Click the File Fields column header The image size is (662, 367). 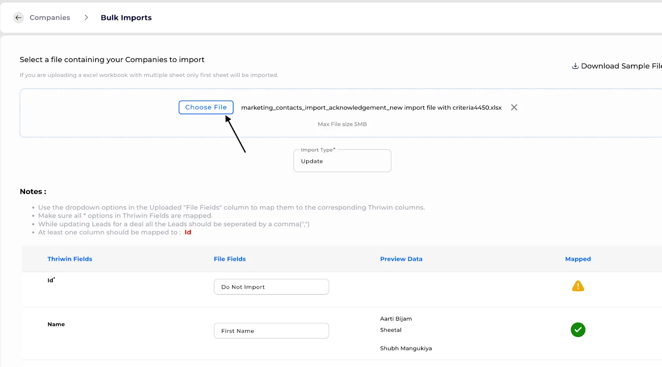coord(230,259)
